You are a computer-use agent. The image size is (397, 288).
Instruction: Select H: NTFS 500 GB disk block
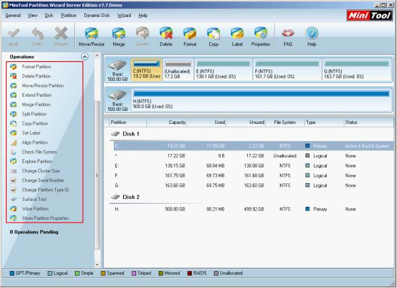[261, 100]
